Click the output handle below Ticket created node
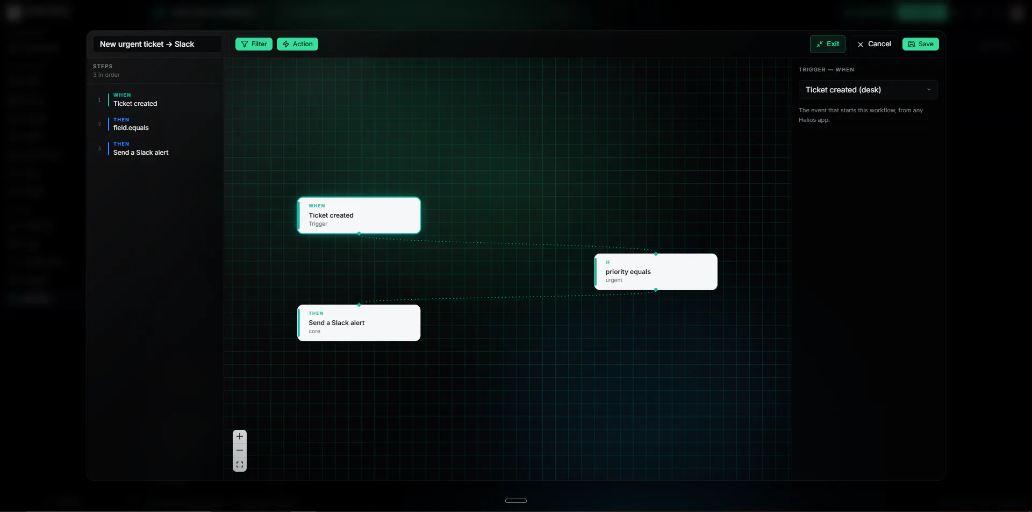 [359, 233]
